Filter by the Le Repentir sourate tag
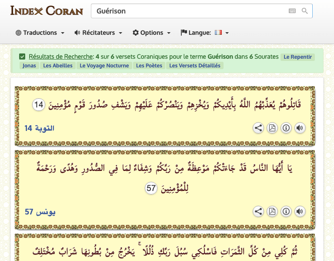The height and width of the screenshot is (261, 334). (297, 57)
